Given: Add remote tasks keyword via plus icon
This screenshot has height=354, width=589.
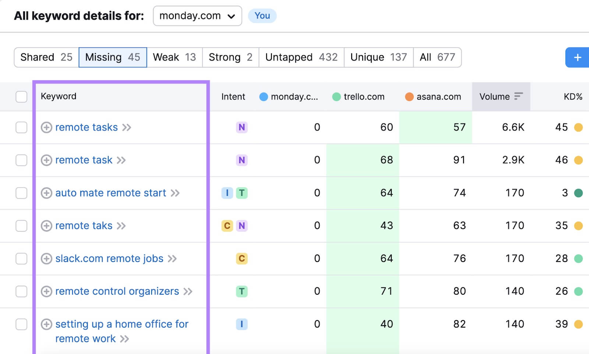Looking at the screenshot, I should pos(46,127).
